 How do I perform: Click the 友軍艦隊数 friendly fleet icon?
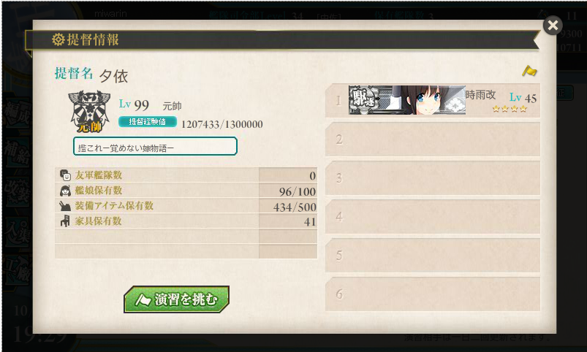point(65,175)
